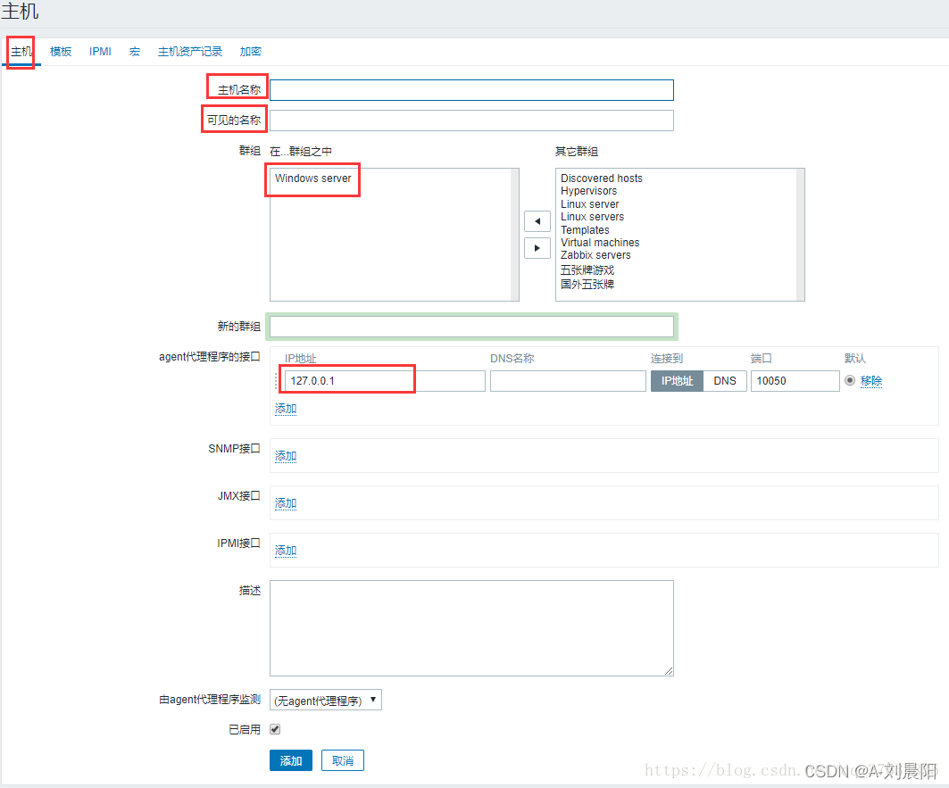Viewport: 949px width, 788px height.
Task: Open the 主机资产记录 tab
Action: tap(190, 52)
